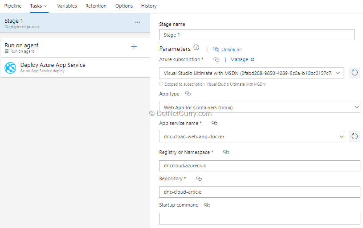Open the Retention tab
Viewport: 363px width, 228px height.
(96, 6)
